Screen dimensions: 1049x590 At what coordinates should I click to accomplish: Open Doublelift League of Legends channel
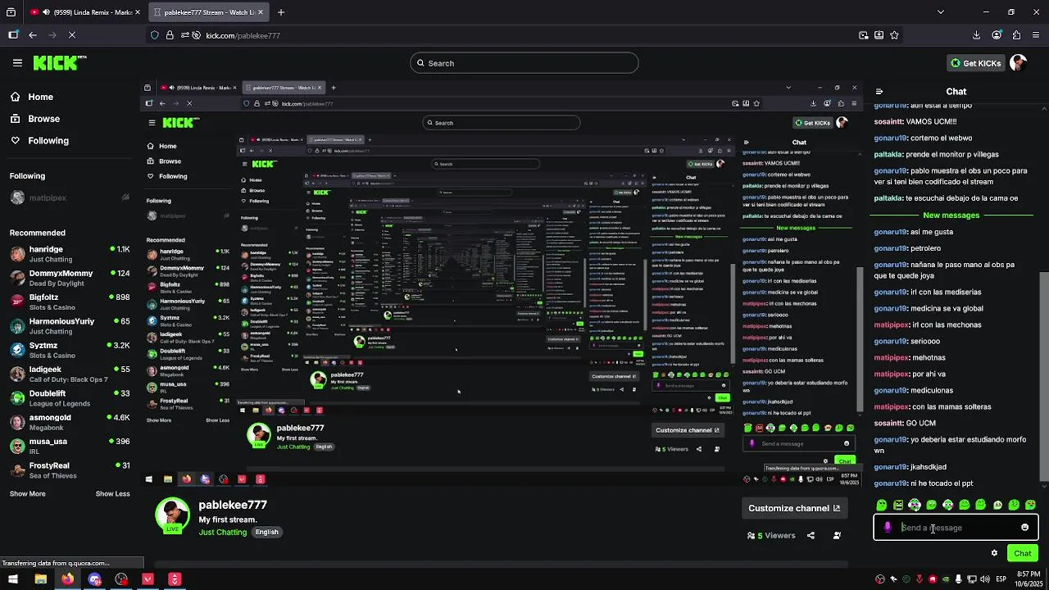coord(70,398)
